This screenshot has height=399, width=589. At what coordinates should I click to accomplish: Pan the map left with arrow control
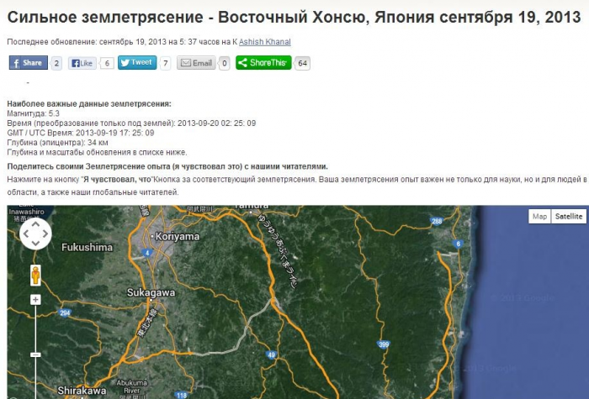pos(25,235)
